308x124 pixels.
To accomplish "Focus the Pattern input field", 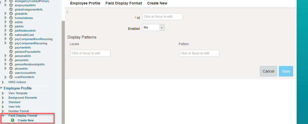I will [x=199, y=53].
